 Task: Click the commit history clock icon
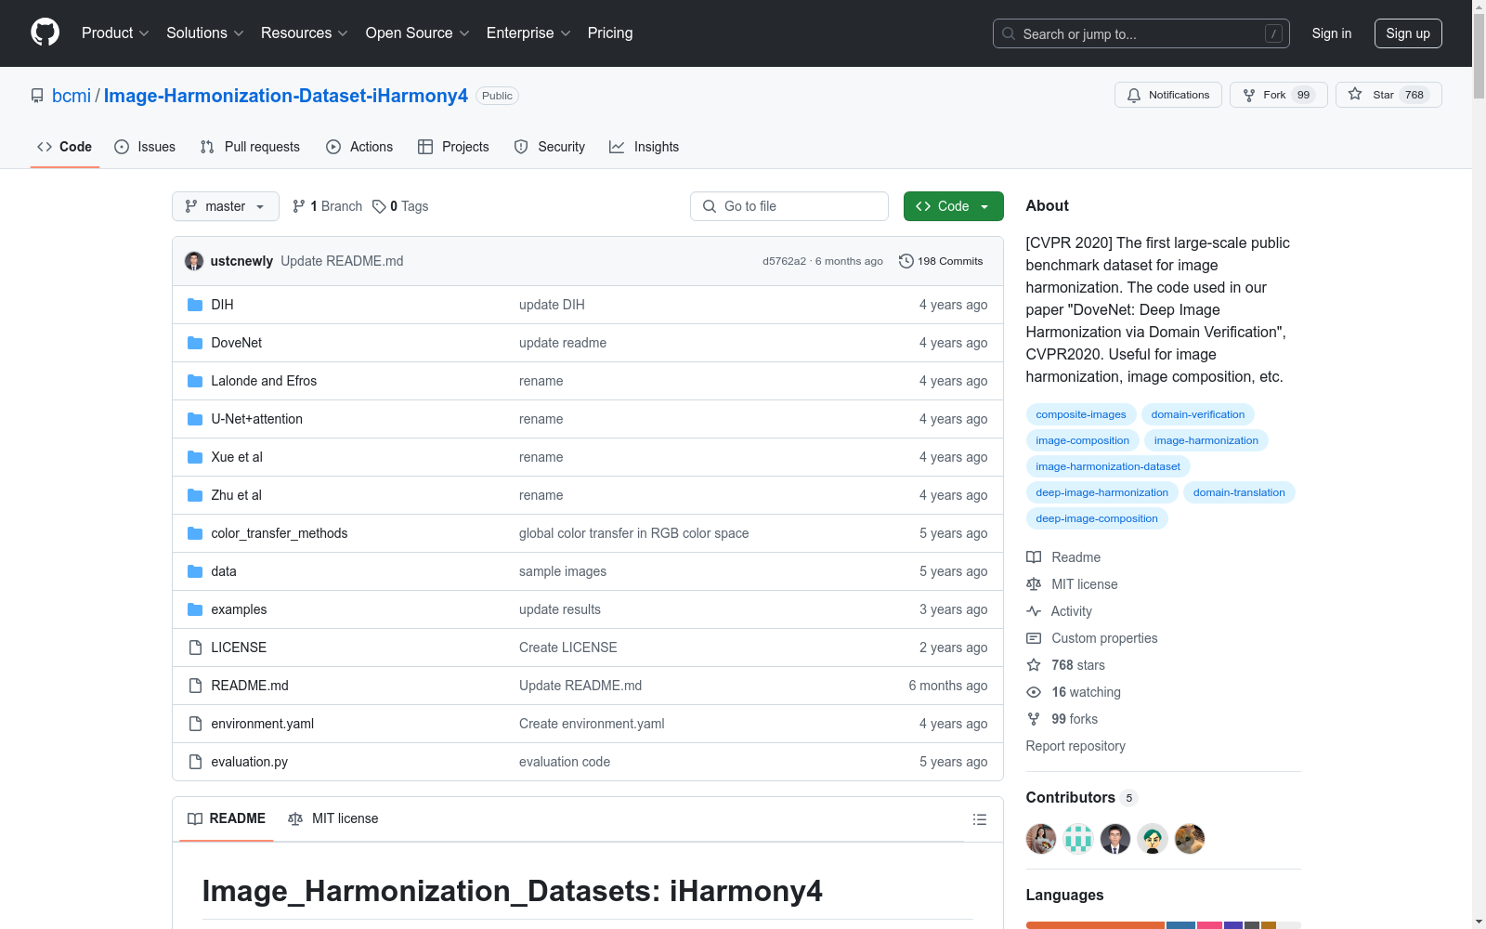click(x=906, y=261)
